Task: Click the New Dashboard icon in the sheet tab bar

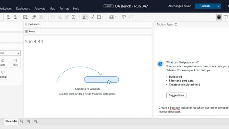Action: 29,121
